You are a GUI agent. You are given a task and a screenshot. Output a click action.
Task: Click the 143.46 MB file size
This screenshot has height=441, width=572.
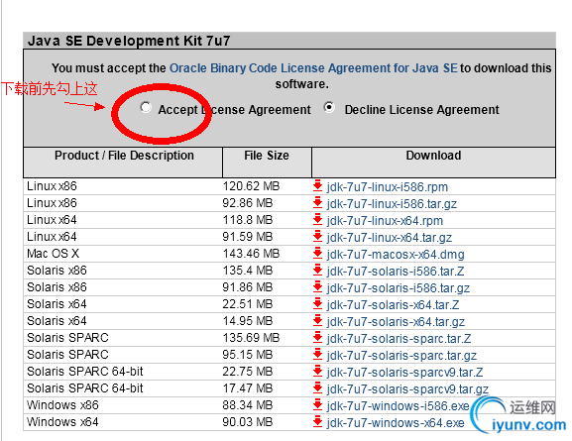(251, 253)
